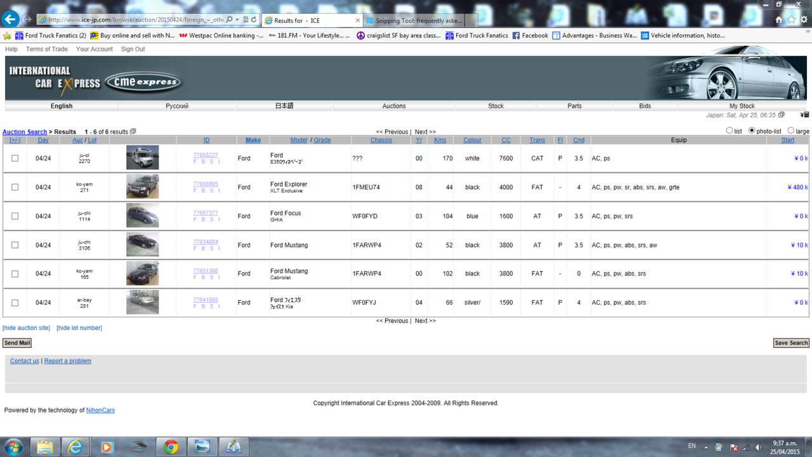The image size is (812, 457).
Task: Open the browser Tools gear icon
Action: click(804, 20)
